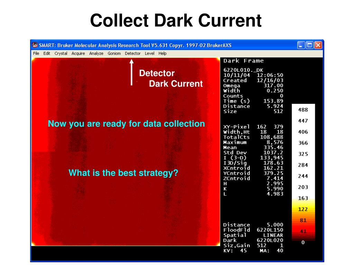The height and width of the screenshot is (265, 354).
Task: Click the Omega value 317.00
Action: 273,86
